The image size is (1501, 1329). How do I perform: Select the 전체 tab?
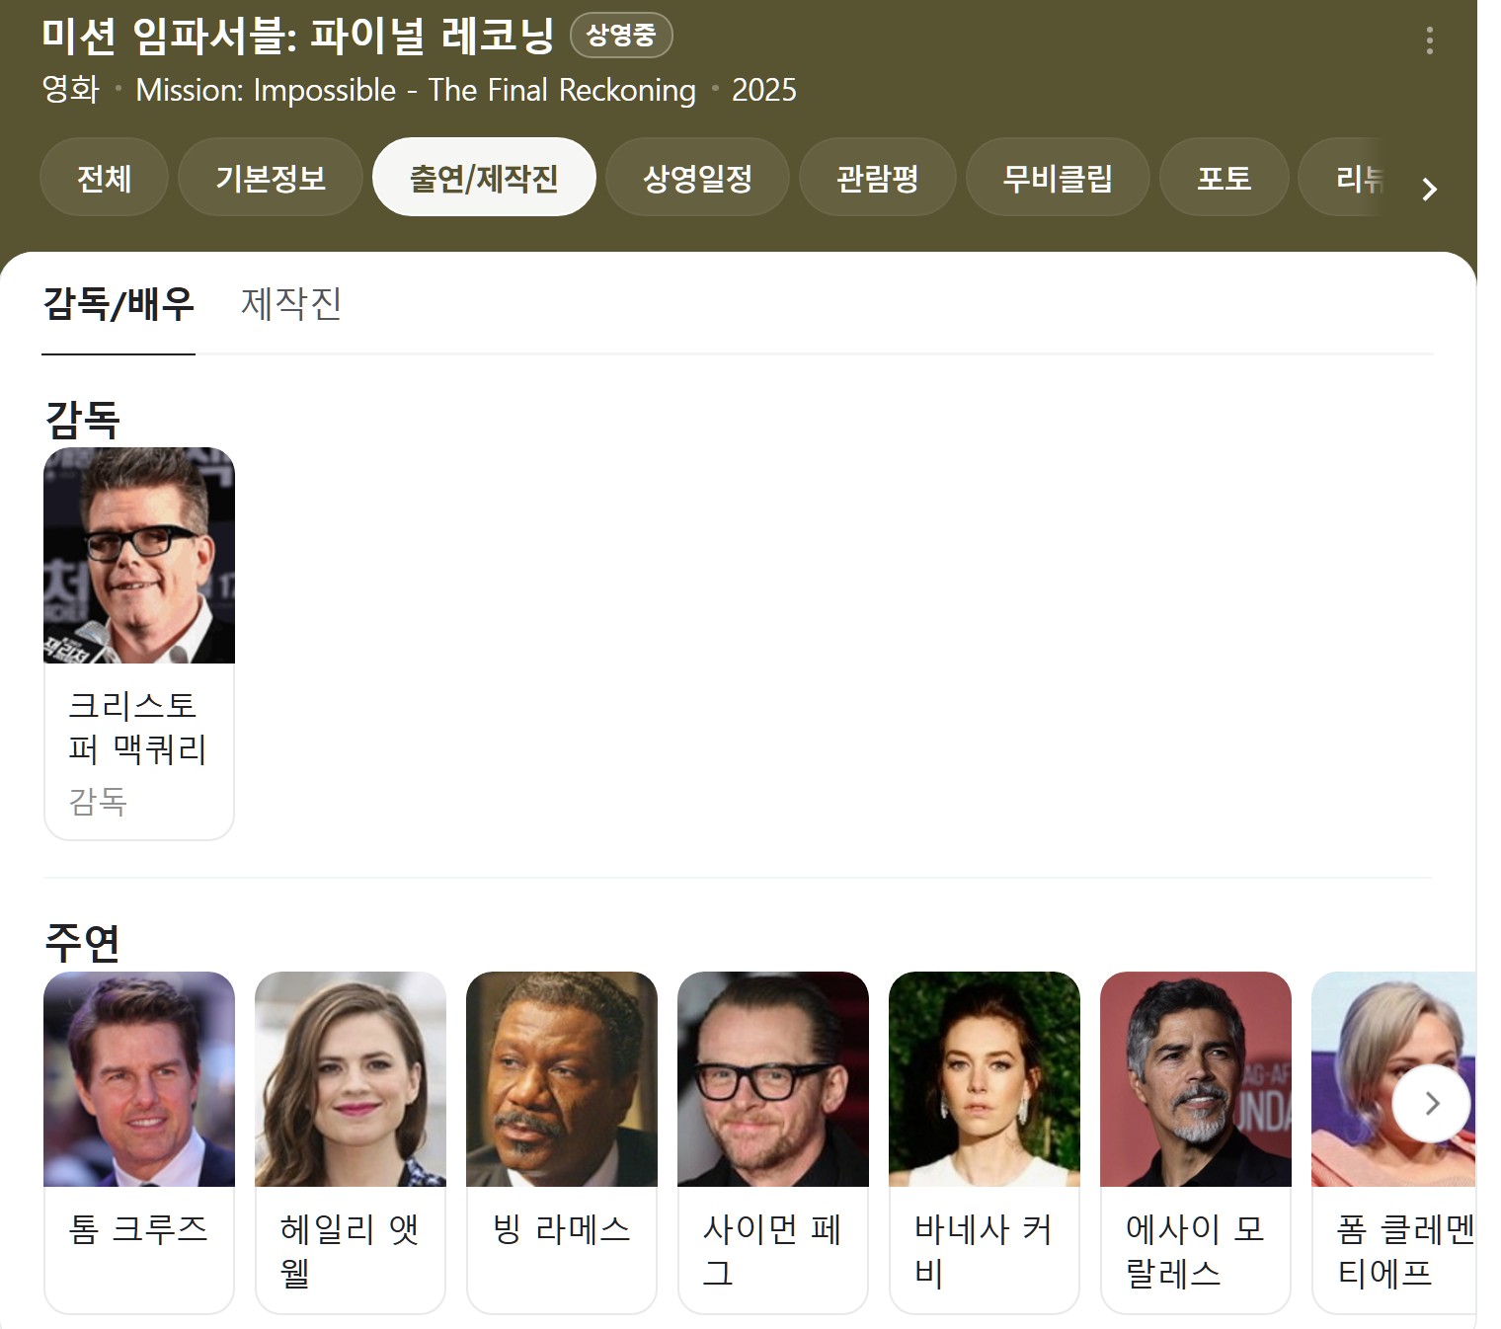pyautogui.click(x=104, y=178)
